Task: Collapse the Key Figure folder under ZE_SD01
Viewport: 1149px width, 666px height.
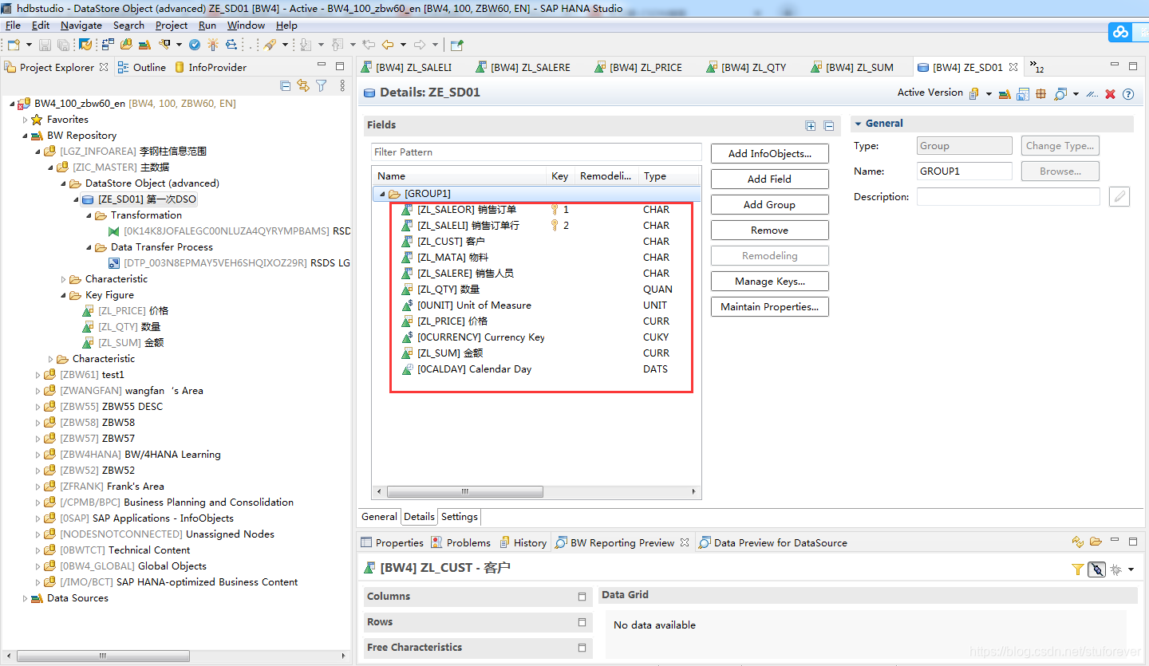Action: (x=63, y=295)
